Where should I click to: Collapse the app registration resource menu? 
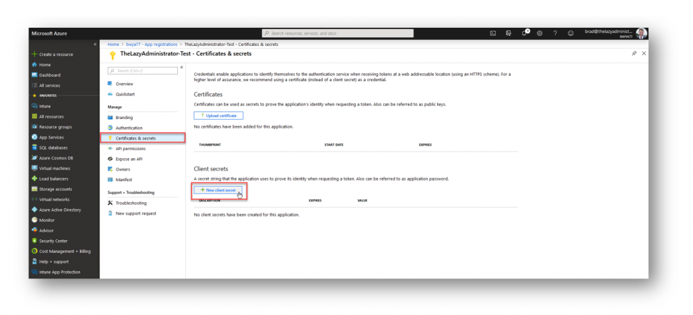181,68
